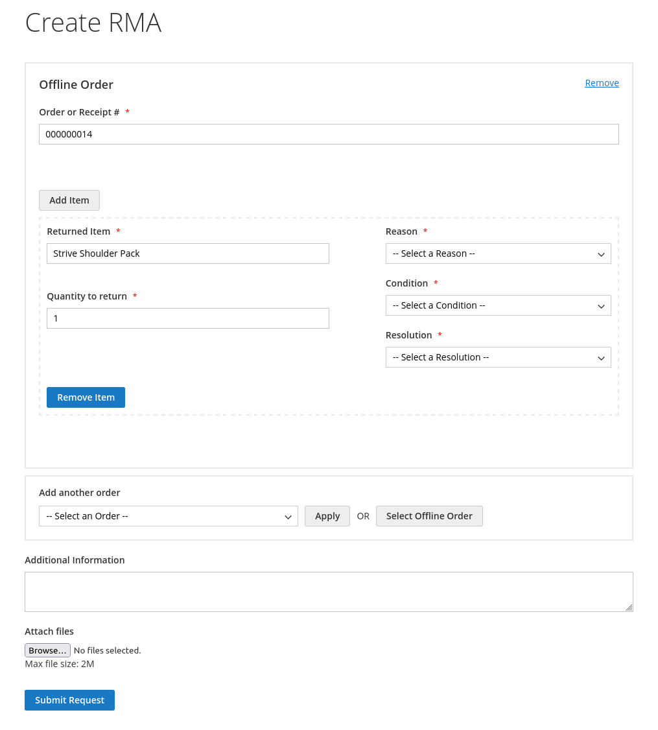Edit the Returned Item field

coord(187,253)
